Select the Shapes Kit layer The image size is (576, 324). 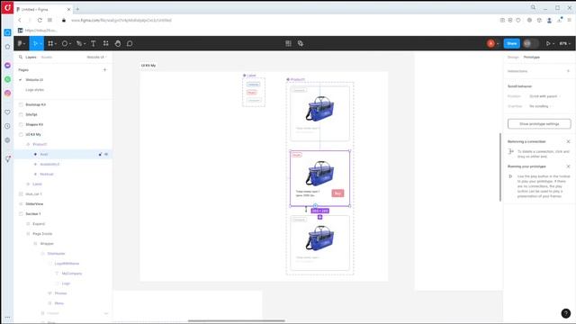tap(34, 124)
